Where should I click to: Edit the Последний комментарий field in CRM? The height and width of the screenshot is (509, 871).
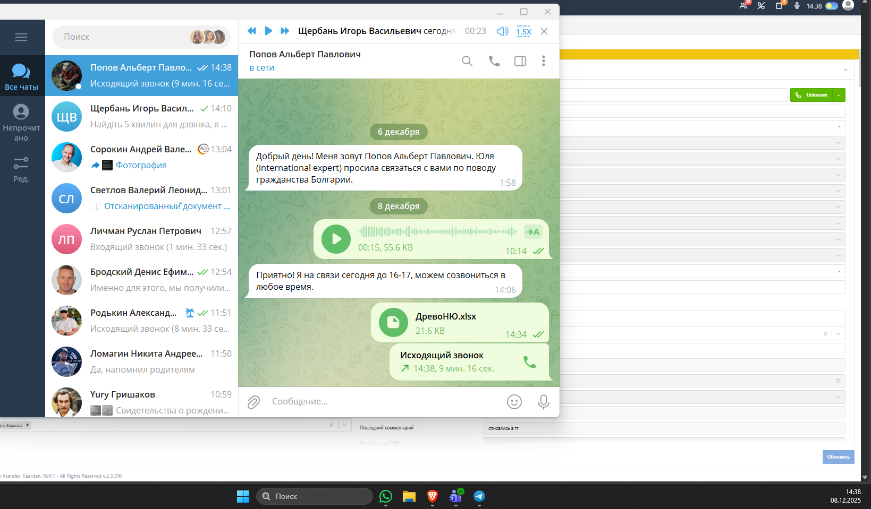tap(664, 428)
